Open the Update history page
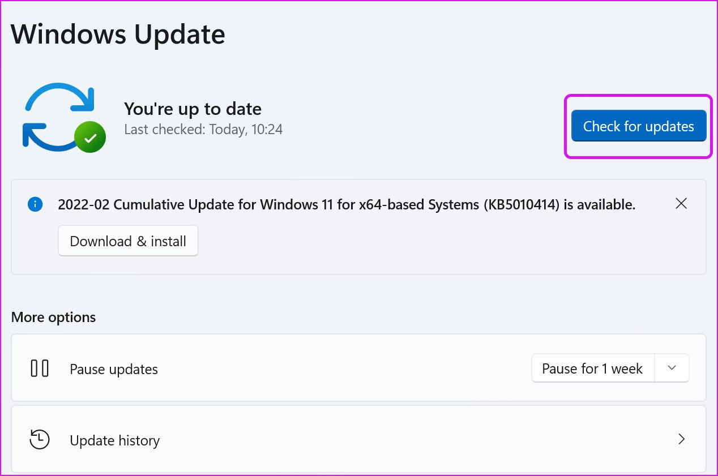Screen dimensions: 718x476 (359, 439)
